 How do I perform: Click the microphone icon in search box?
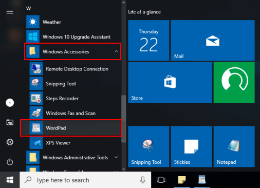tap(143, 180)
